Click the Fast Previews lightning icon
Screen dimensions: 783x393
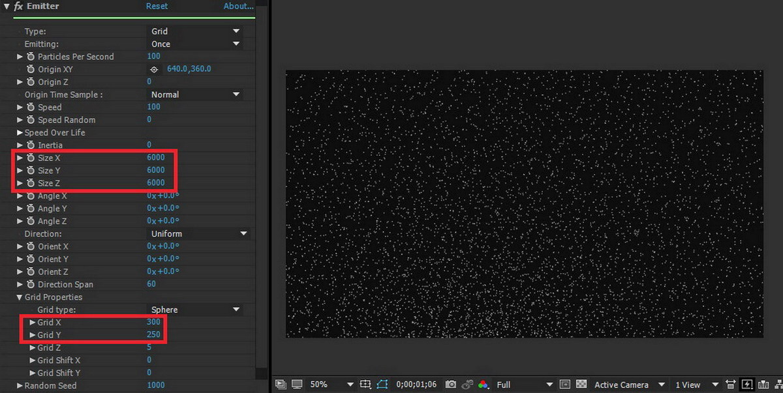point(747,385)
